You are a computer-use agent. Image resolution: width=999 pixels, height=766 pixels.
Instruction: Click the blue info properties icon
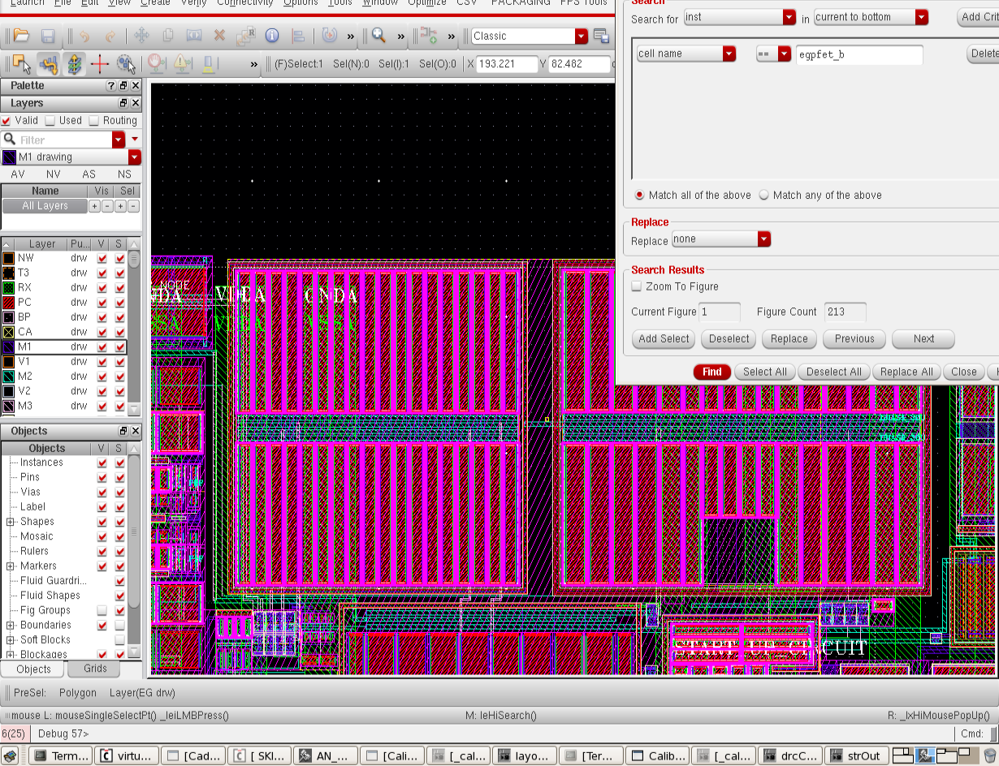(x=272, y=36)
